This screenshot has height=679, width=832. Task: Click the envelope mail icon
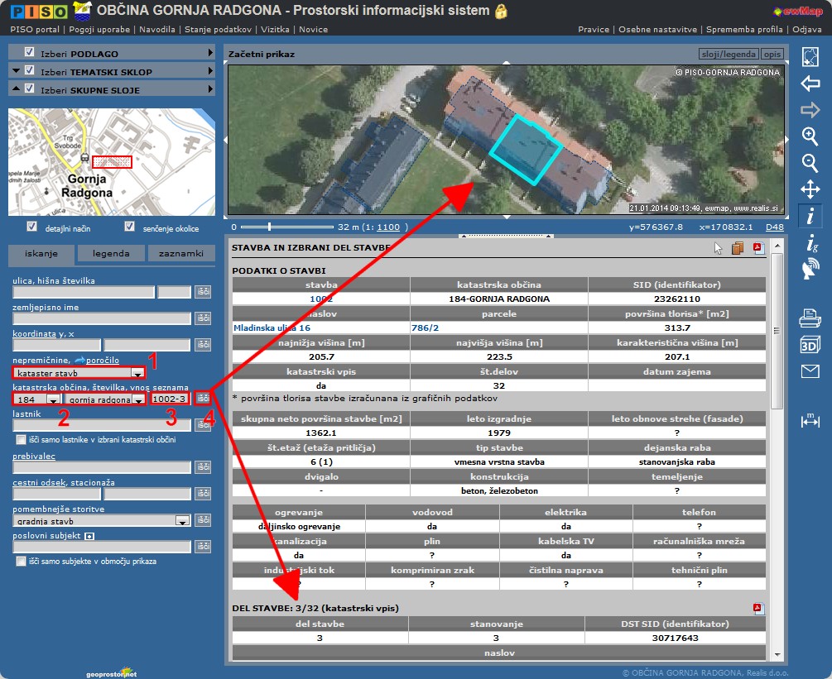(x=810, y=371)
